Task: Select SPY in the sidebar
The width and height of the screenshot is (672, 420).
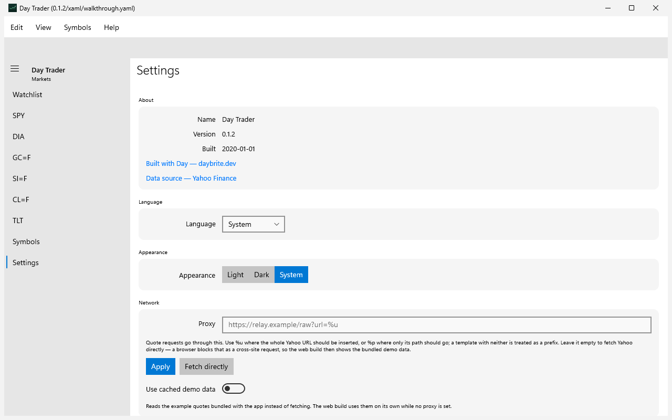Action: click(x=67, y=115)
